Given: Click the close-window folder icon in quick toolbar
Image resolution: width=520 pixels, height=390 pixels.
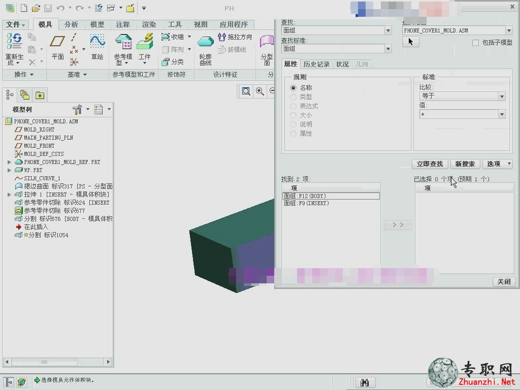Looking at the screenshot, I should tap(131, 8).
